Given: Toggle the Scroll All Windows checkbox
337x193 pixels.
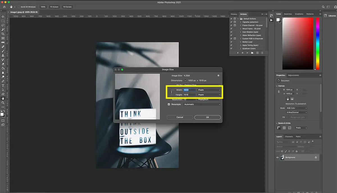Looking at the screenshot, I should coord(19,7).
